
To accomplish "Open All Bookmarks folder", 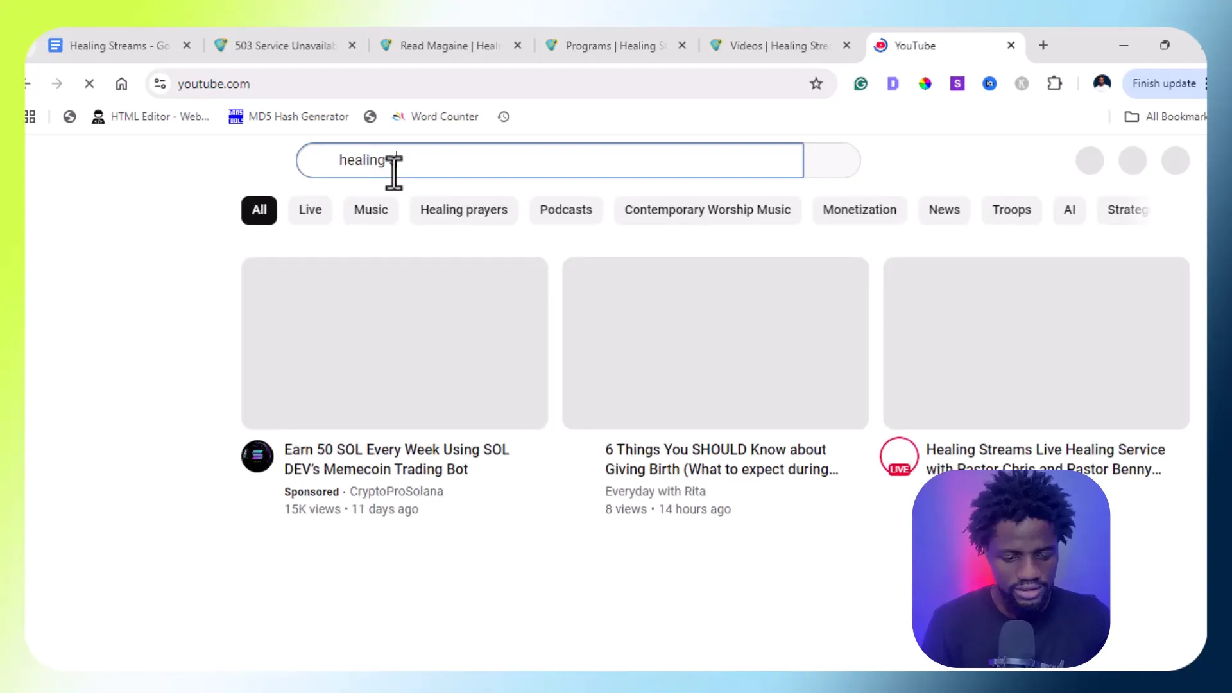I will [1165, 117].
